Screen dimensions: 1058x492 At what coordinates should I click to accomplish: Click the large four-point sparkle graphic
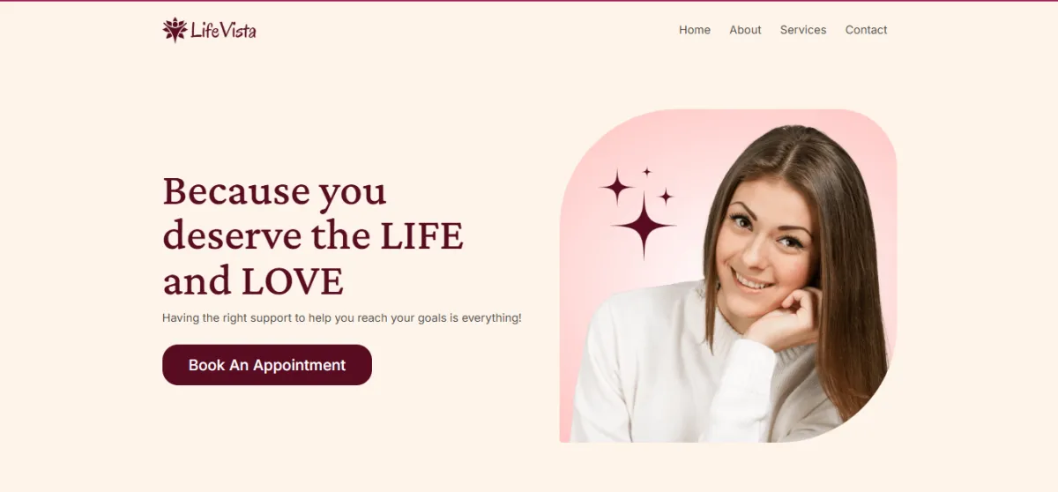coord(644,226)
